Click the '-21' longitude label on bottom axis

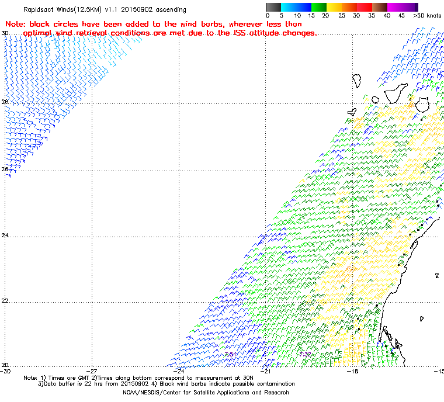coord(265,371)
